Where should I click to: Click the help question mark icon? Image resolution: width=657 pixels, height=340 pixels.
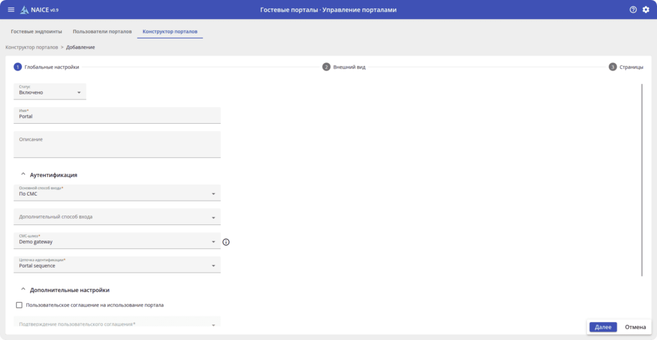coord(633,10)
